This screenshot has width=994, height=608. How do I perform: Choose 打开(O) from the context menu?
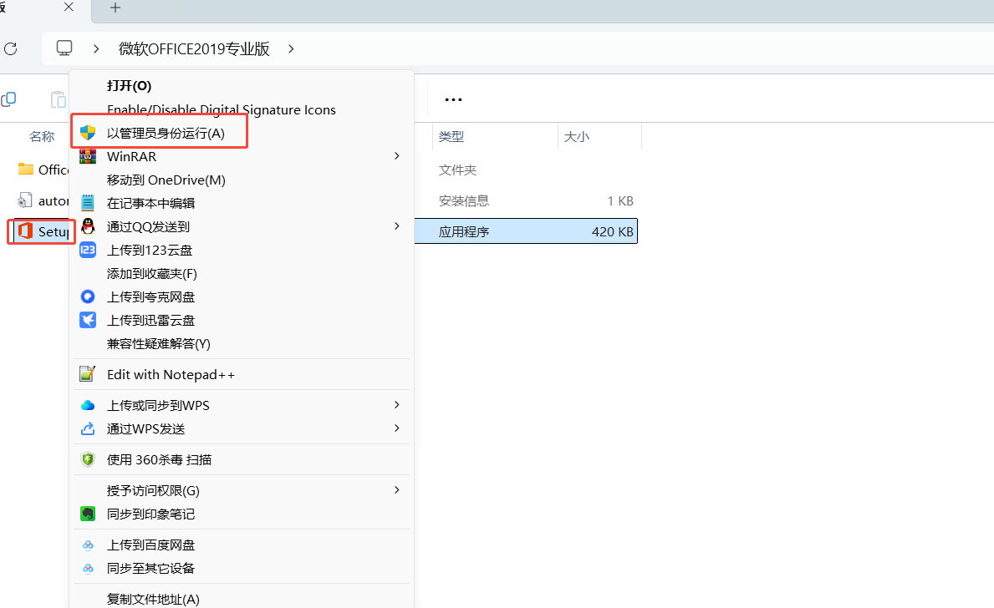[x=129, y=86]
